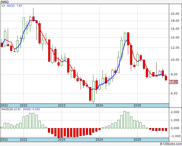This screenshot has height=146, width=182.
Task: Click the red 7.35 current price tag
Action: [x=174, y=82]
